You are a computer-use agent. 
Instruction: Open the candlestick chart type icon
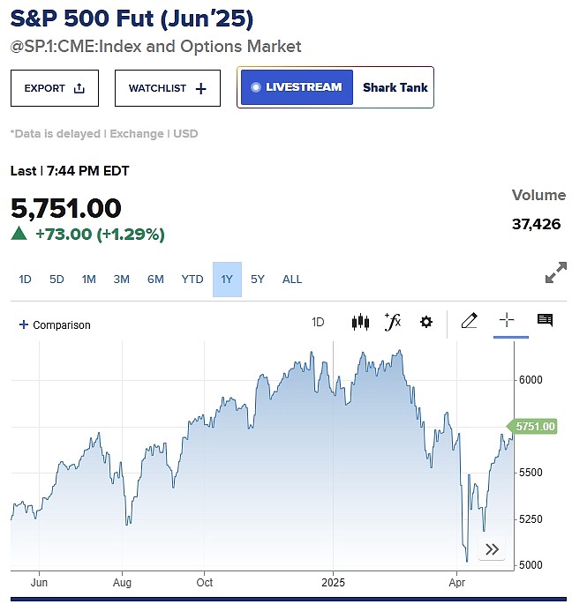tap(360, 322)
